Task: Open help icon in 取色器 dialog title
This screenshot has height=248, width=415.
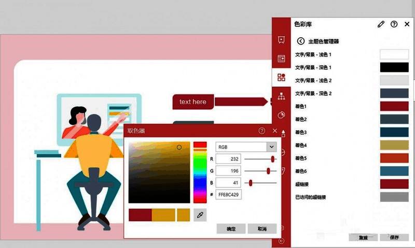Action: [x=262, y=131]
